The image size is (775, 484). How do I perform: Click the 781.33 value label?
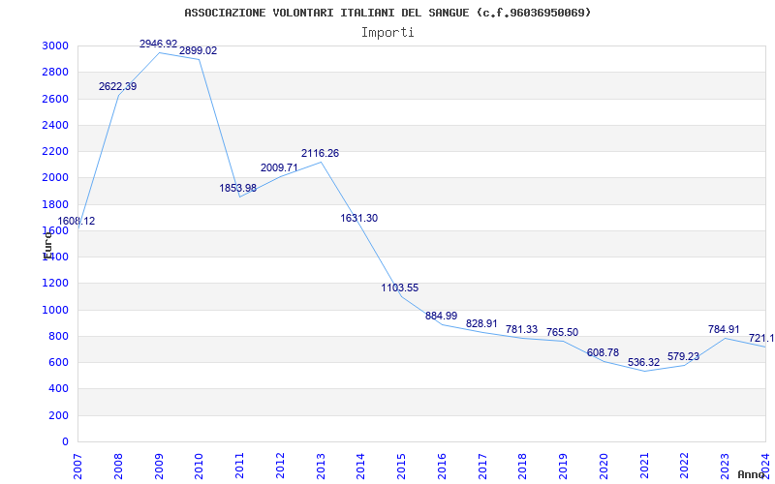pos(521,329)
